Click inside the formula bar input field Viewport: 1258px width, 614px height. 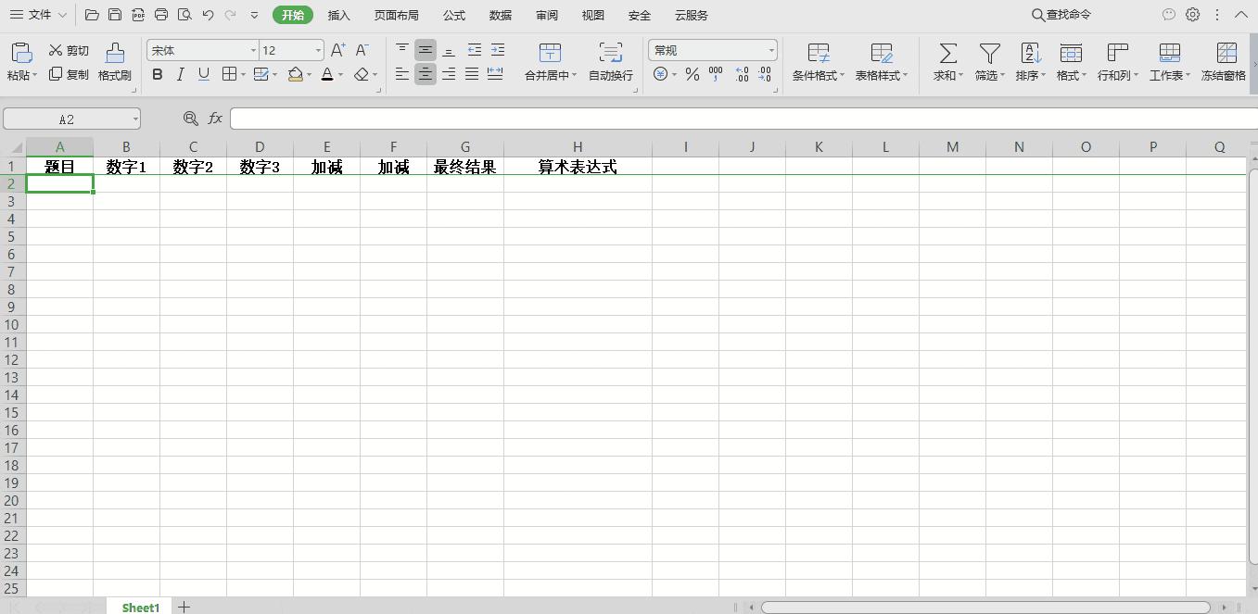[x=556, y=119]
